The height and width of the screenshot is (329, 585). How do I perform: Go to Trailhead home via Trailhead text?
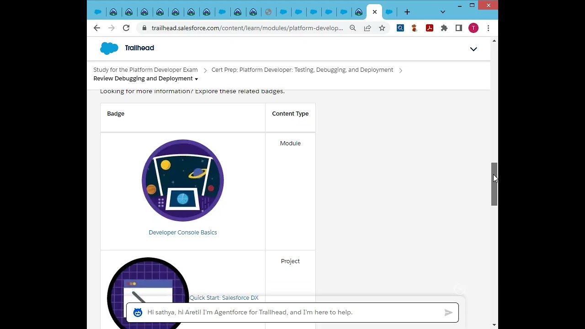click(x=139, y=48)
